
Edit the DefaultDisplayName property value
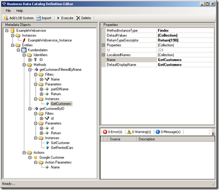(185, 65)
